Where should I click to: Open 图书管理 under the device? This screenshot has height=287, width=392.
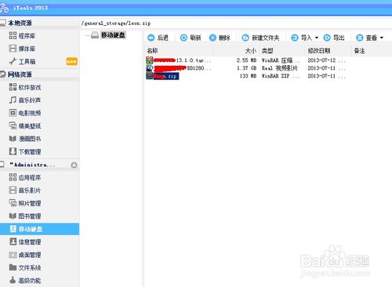coord(25,216)
